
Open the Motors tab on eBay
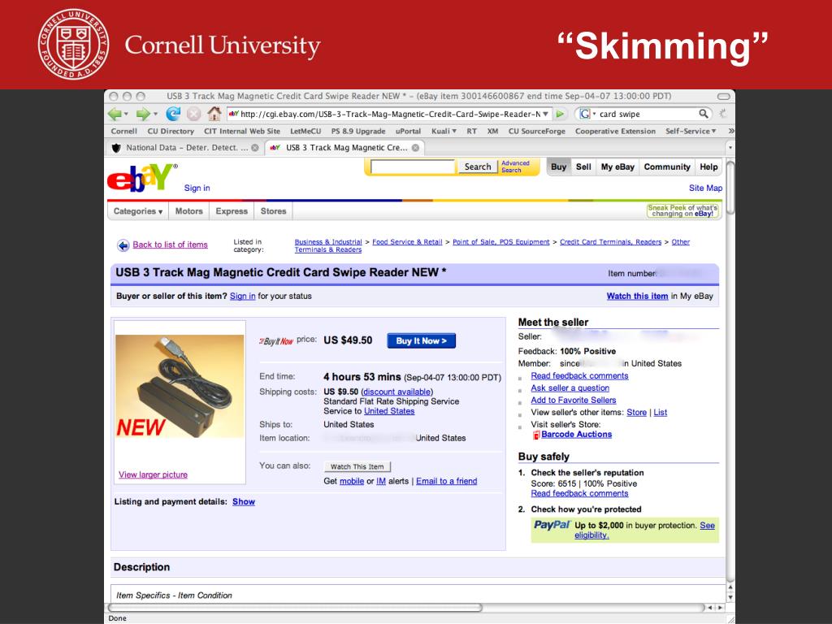pyautogui.click(x=188, y=211)
